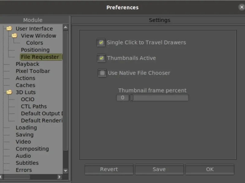The width and height of the screenshot is (245, 183).
Task: Click module list scroll down arrow
Action: pos(66,171)
